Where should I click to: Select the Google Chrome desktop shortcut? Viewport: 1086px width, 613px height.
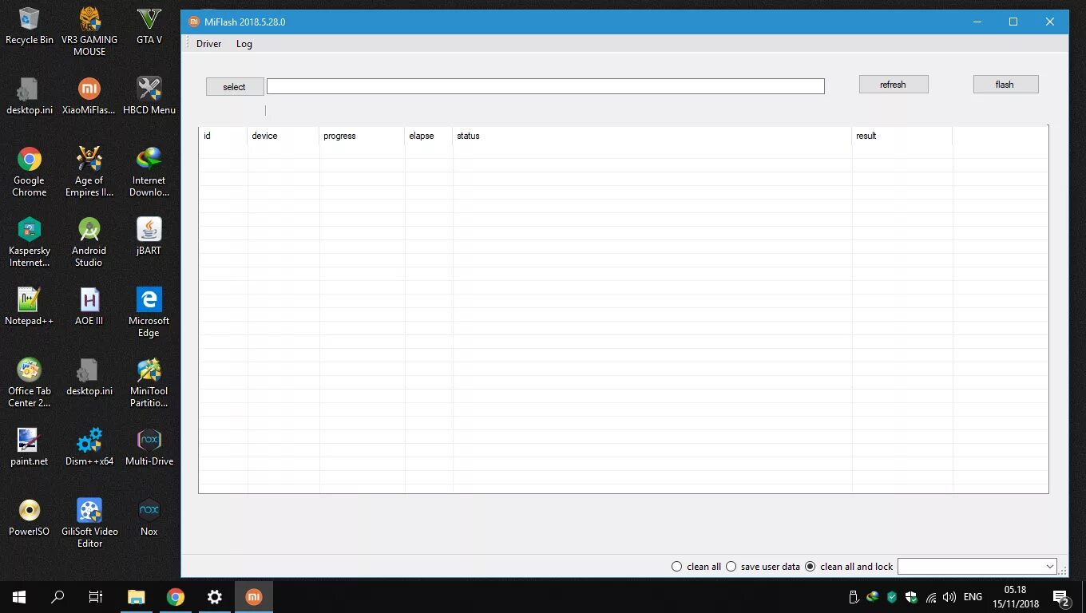(30, 172)
